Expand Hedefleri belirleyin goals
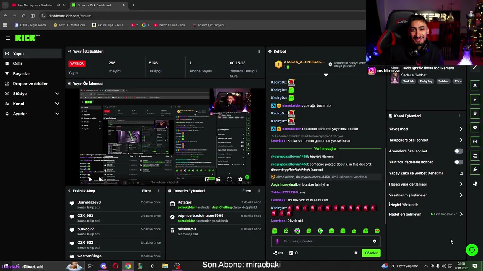The image size is (483, 271). 426,215
